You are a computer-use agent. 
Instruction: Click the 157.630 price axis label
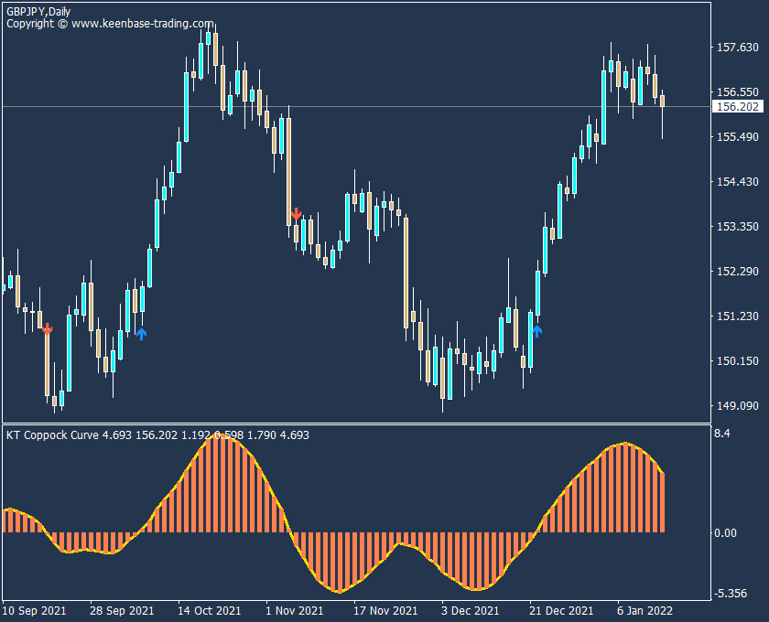pos(738,47)
